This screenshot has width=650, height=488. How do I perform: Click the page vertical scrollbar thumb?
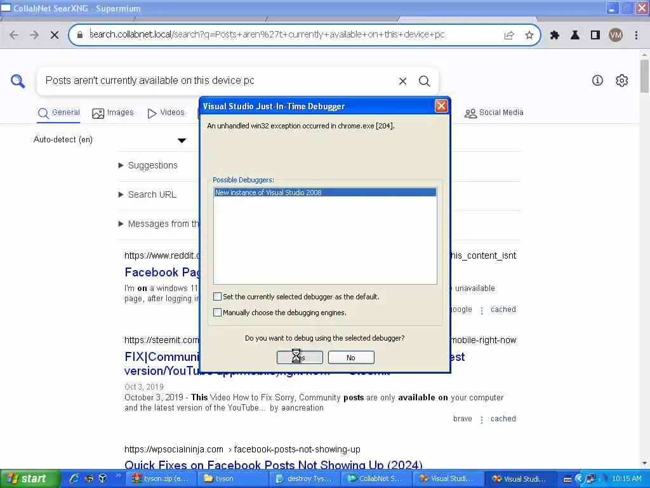tap(644, 76)
